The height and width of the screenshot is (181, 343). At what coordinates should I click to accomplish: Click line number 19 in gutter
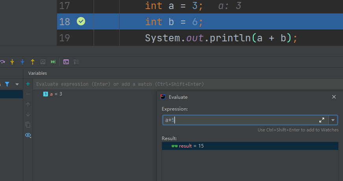pyautogui.click(x=65, y=38)
